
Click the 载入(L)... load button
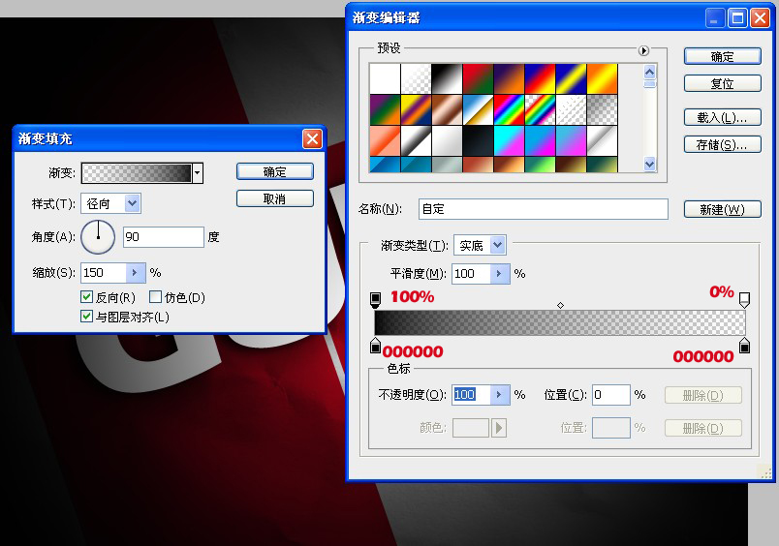[723, 117]
